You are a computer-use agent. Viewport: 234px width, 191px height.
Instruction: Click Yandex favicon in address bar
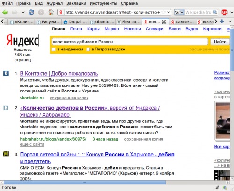(61, 12)
